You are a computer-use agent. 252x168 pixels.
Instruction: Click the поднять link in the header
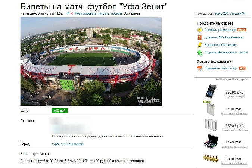click(x=117, y=13)
